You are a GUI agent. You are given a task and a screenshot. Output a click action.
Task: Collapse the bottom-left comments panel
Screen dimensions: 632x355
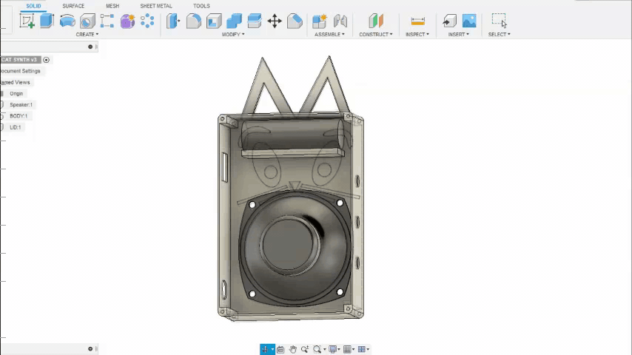pos(90,349)
